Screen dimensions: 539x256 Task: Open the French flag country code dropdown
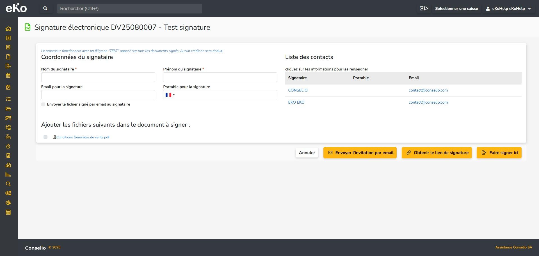[x=170, y=95]
